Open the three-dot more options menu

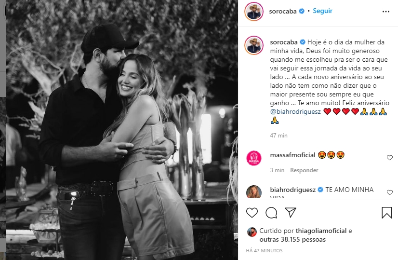(386, 11)
